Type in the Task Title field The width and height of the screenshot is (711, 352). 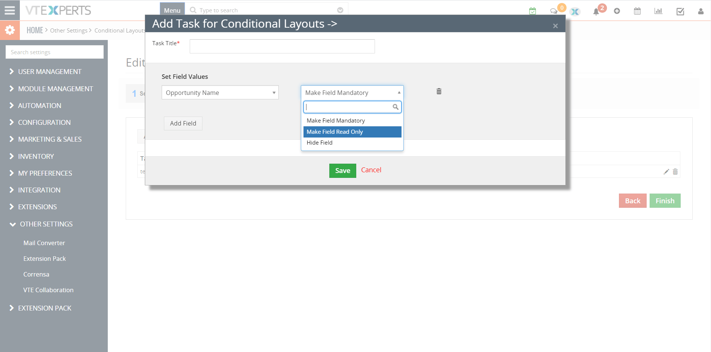pyautogui.click(x=282, y=46)
